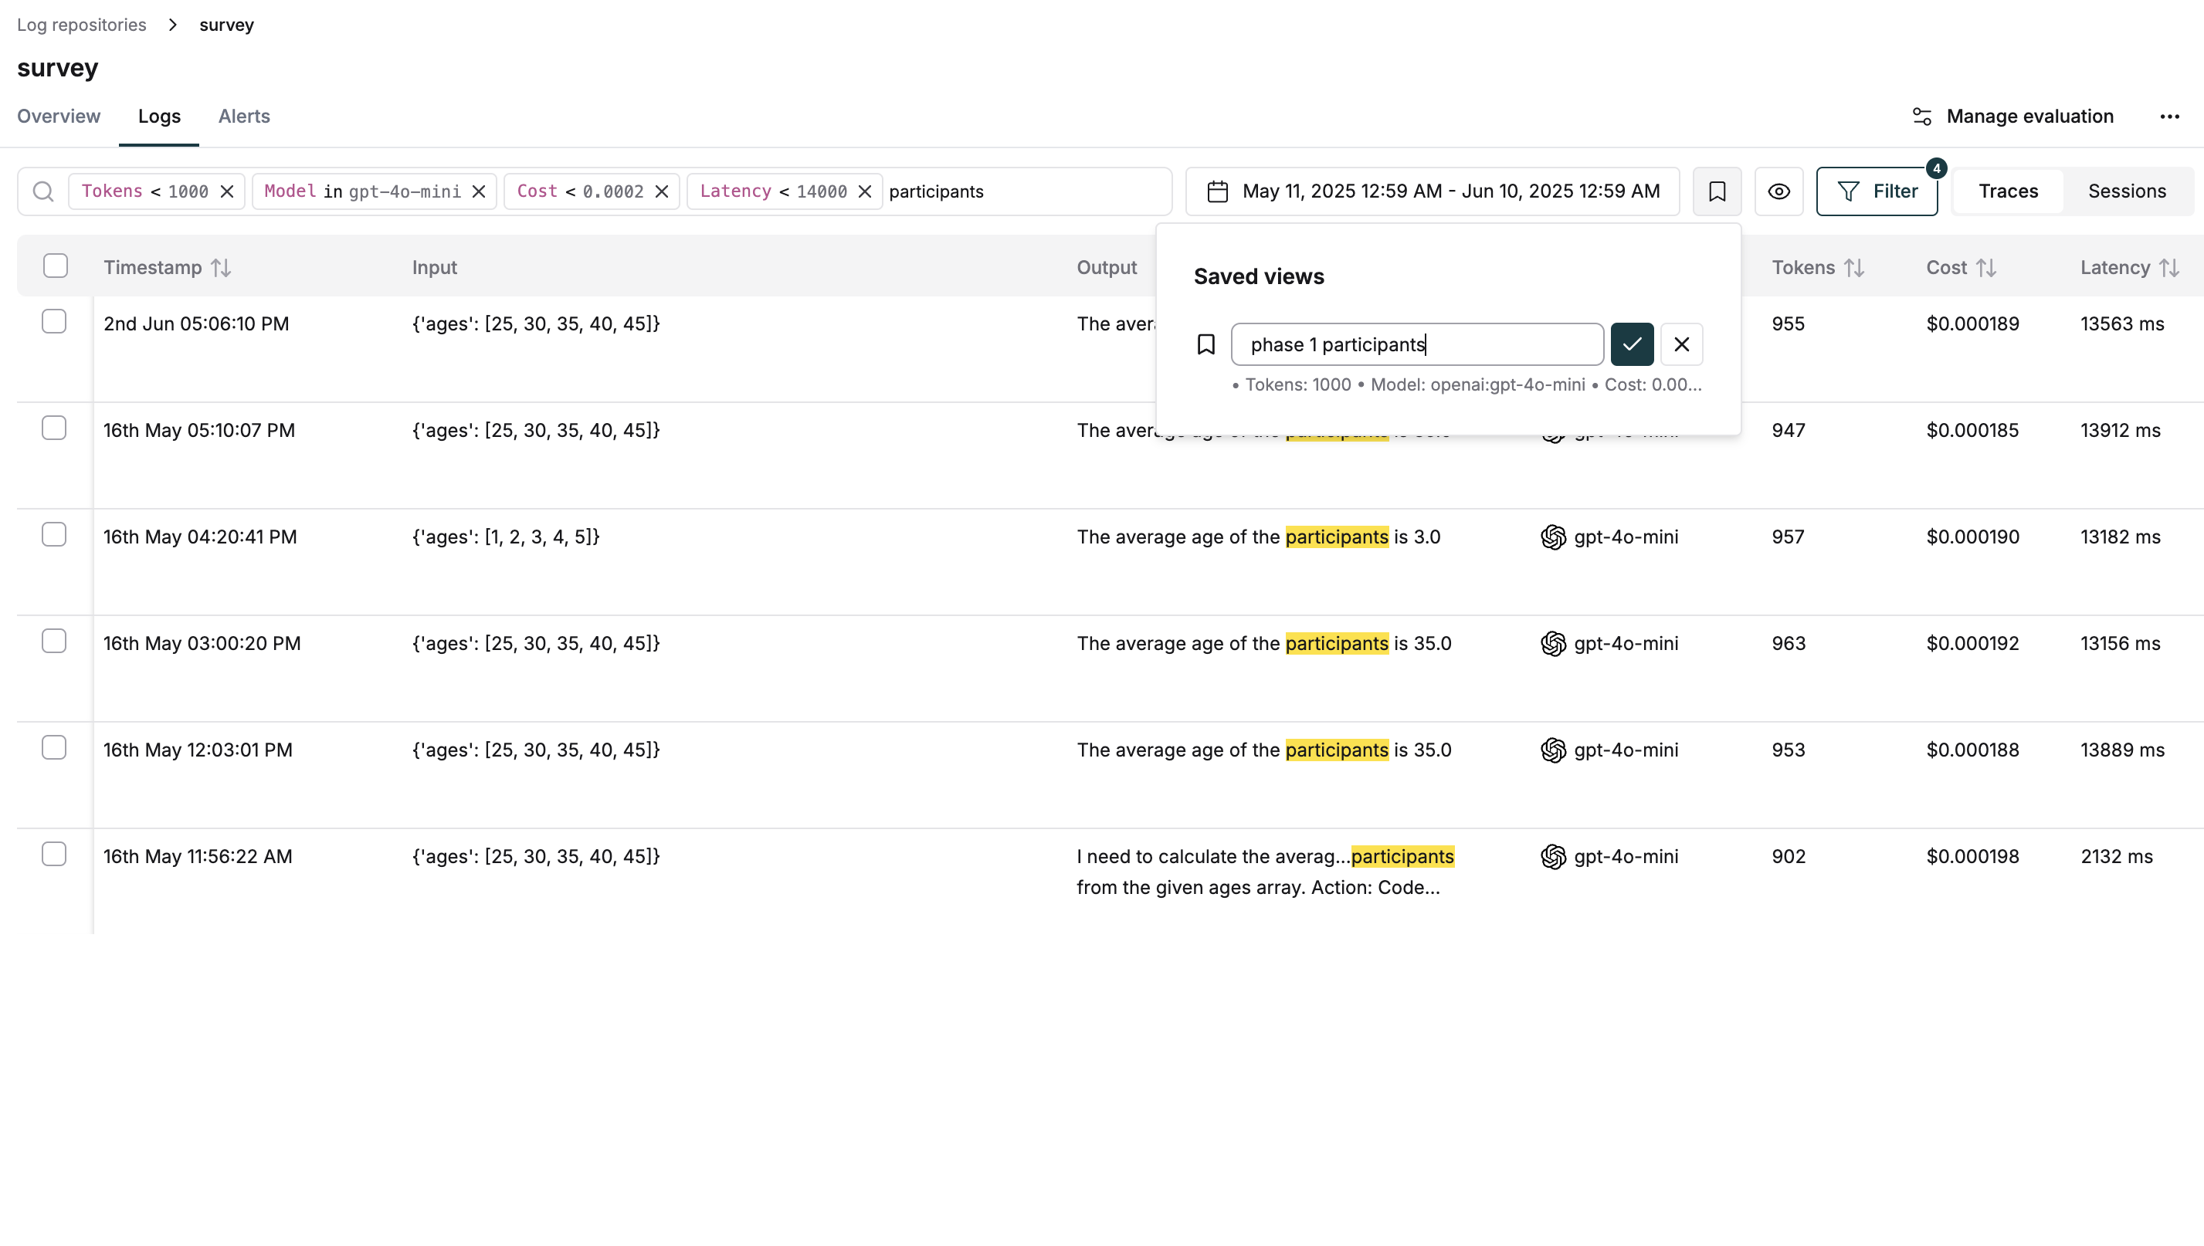Click the bookmark saved views icon in the toolbar
The image size is (2204, 1246).
click(1716, 191)
